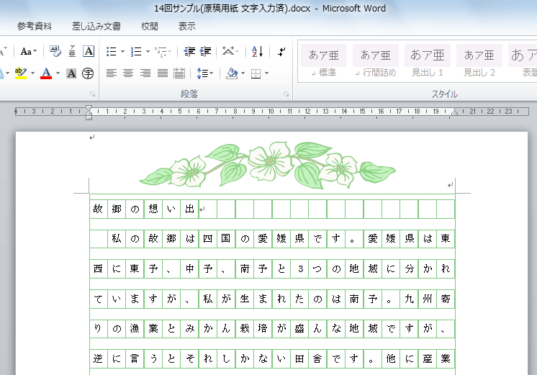Apply the 見出し 1 style
The image size is (537, 375).
[428, 63]
